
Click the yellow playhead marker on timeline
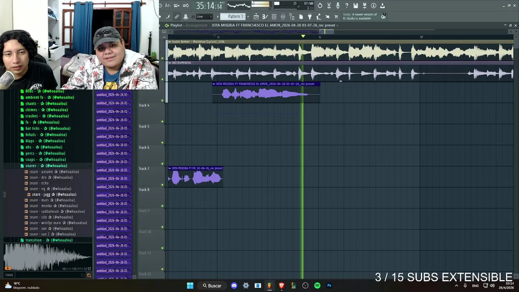coord(303,36)
